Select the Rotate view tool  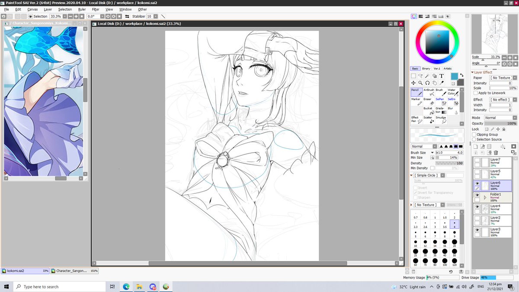pos(427,83)
